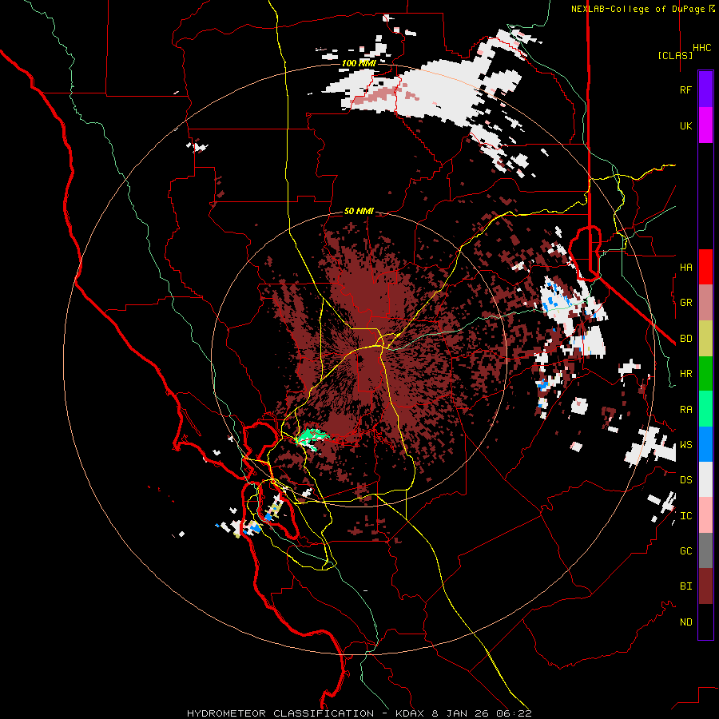The height and width of the screenshot is (719, 719).
Task: Click the 100 NMI range ring label
Action: tap(359, 63)
